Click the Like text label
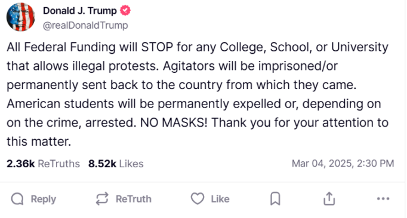Screen dimensions: 407x218 pos(220,199)
